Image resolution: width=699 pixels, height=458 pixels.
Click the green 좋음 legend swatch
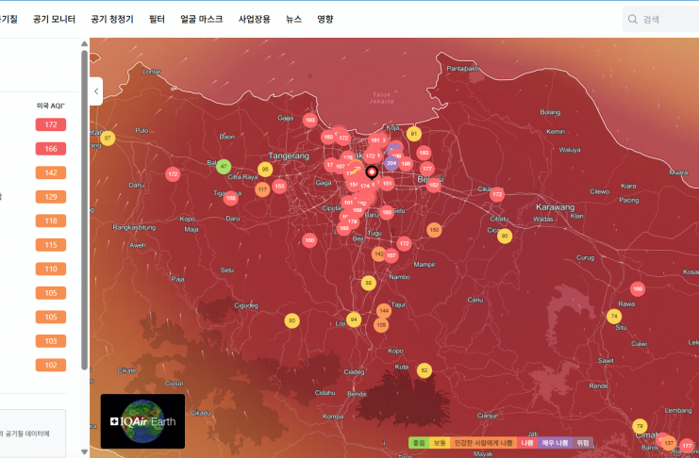[x=418, y=443]
